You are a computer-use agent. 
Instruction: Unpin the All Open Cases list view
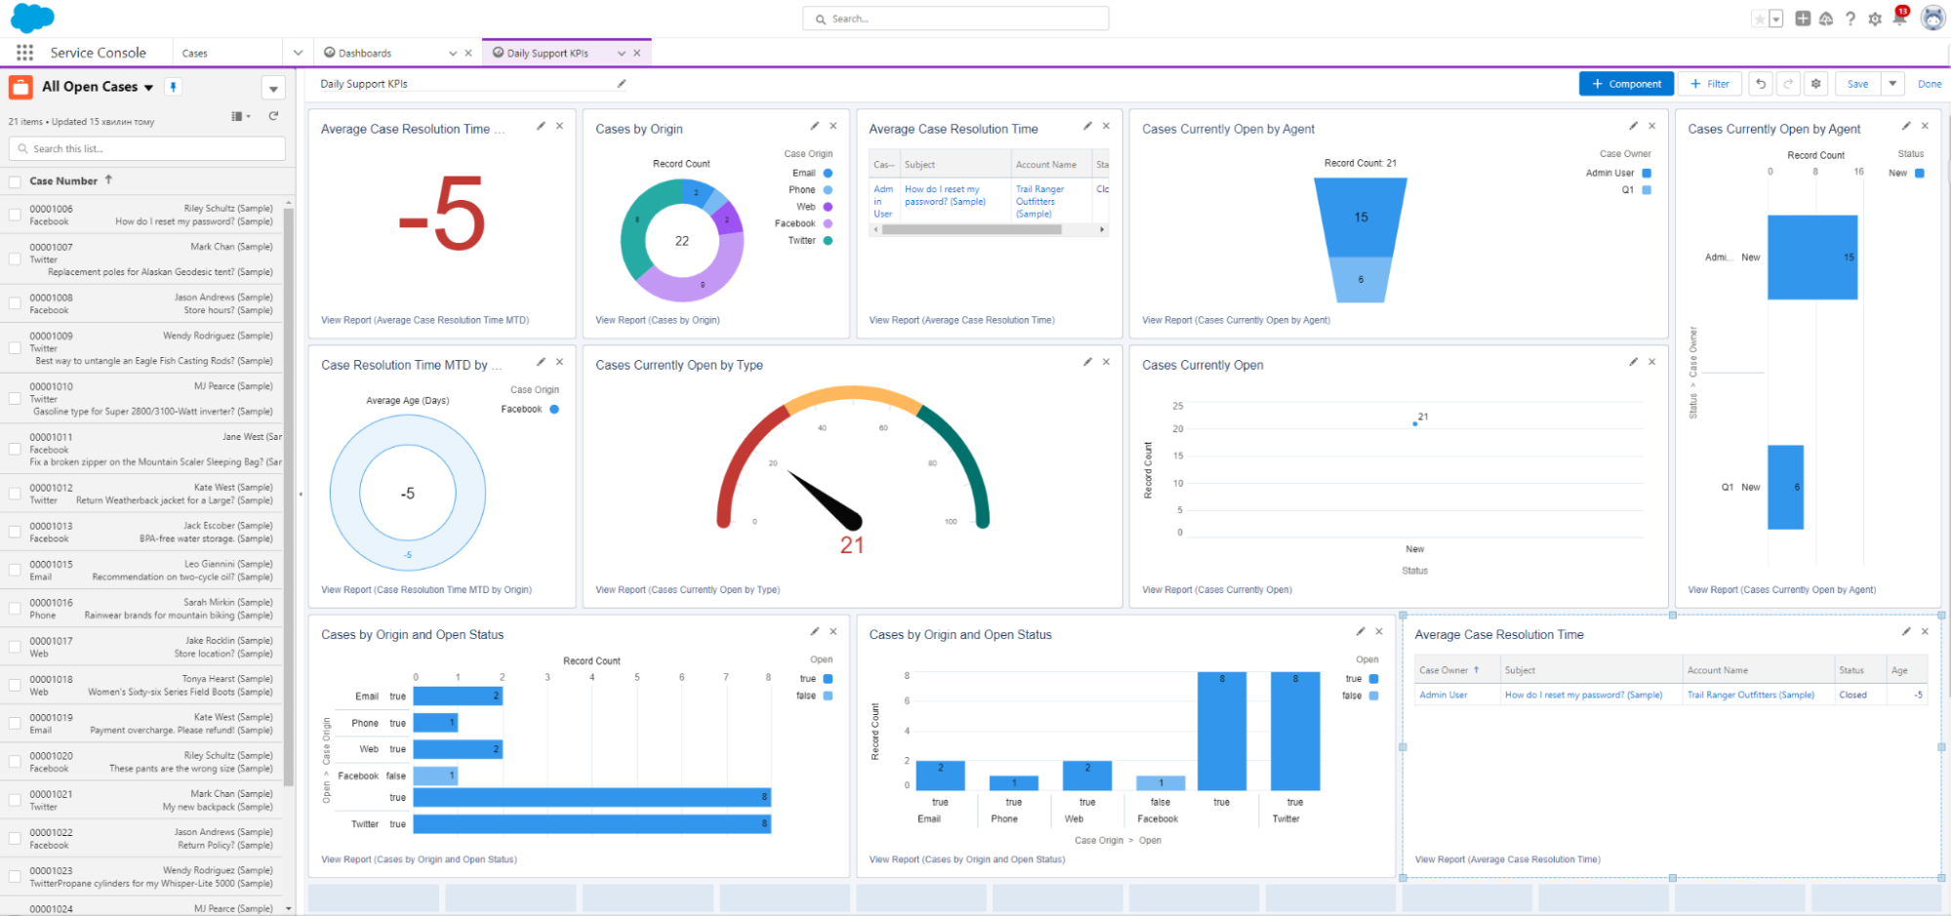172,87
